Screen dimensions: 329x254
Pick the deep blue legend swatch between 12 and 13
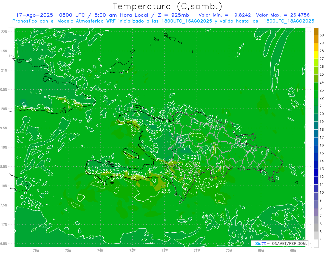click(x=316, y=173)
